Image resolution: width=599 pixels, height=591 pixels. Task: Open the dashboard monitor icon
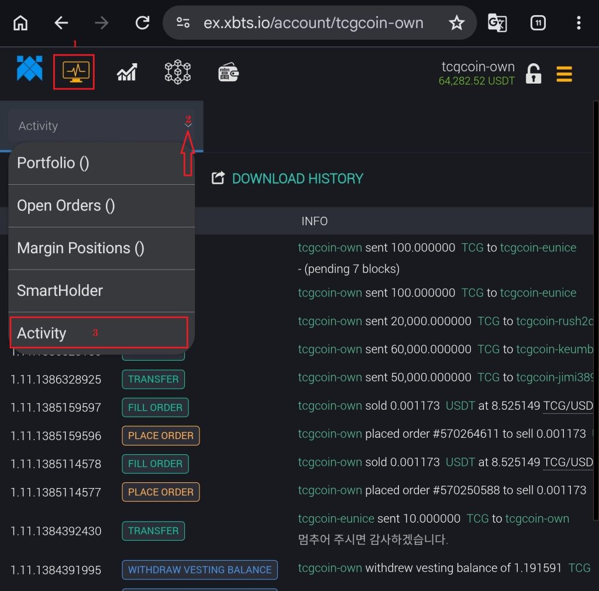pos(74,72)
